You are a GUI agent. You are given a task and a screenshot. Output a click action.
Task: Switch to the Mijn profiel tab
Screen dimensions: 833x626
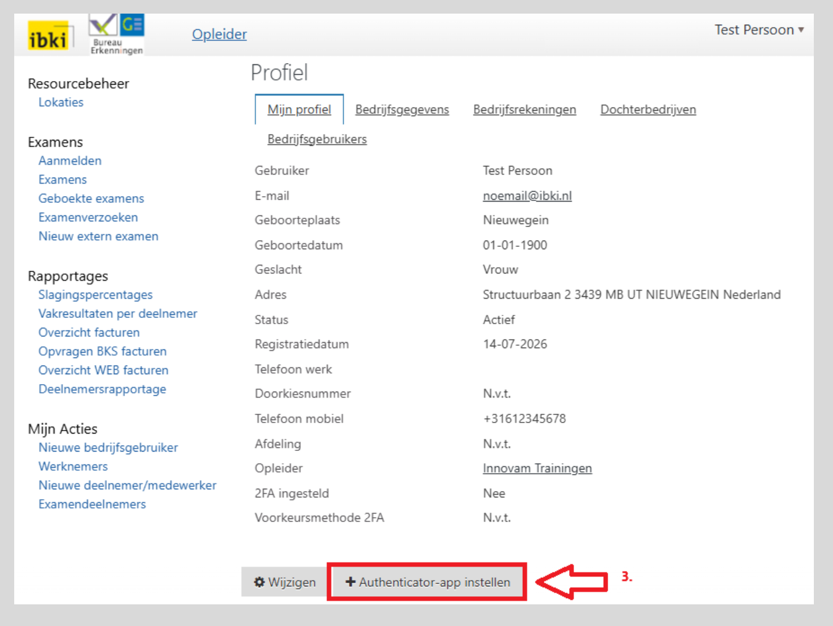pyautogui.click(x=299, y=109)
